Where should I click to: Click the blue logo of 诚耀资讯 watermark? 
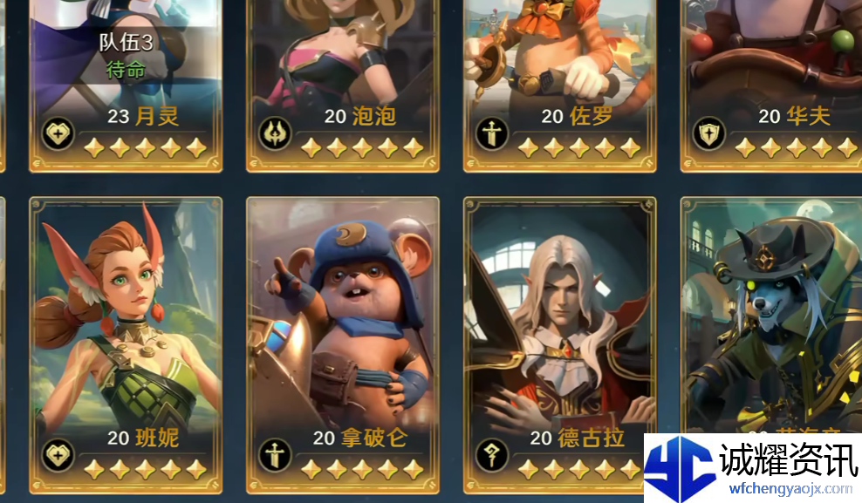[680, 467]
